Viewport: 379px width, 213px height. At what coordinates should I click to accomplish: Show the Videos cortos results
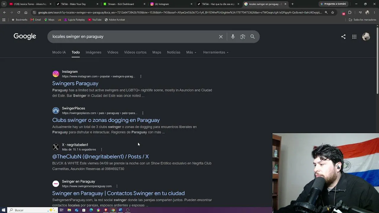pyautogui.click(x=135, y=52)
